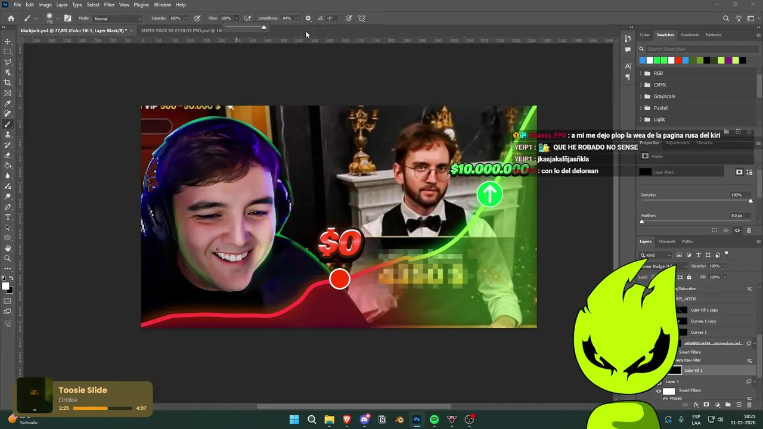The height and width of the screenshot is (429, 763).
Task: Click the Home icon in options bar
Action: (11, 18)
